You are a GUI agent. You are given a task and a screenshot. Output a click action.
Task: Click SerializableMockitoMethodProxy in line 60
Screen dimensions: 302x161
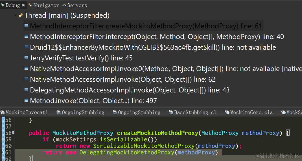tap(144, 146)
